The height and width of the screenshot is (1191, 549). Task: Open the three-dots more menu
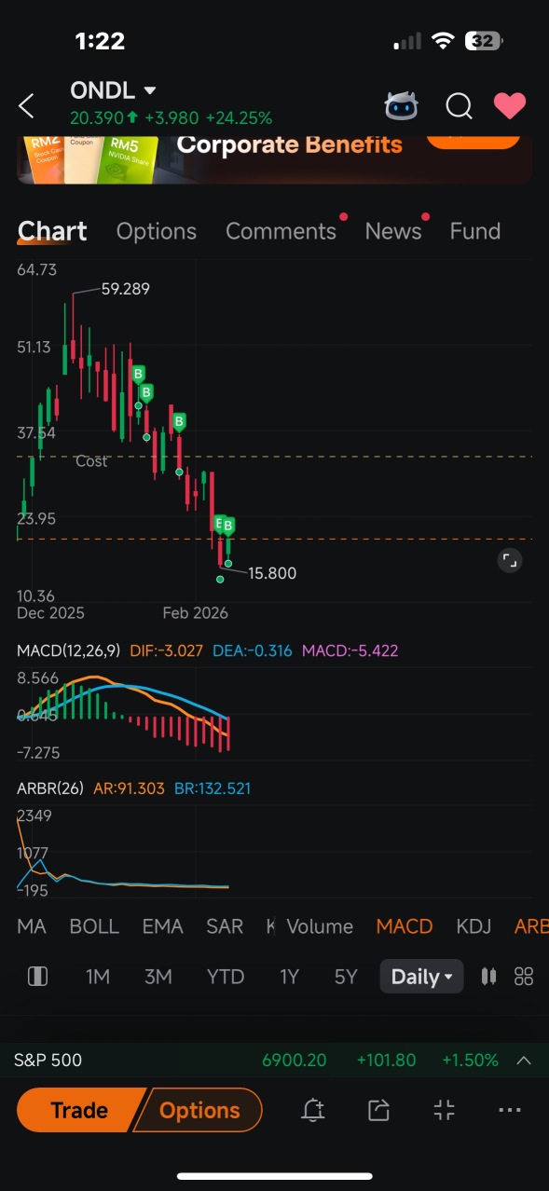click(x=510, y=1110)
